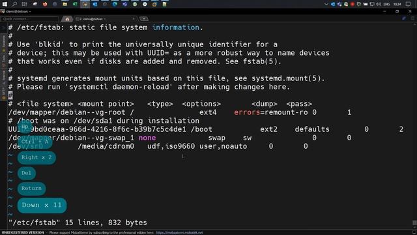Close the idenis@debian terminal tab
The width and height of the screenshot is (417, 235).
134,19
